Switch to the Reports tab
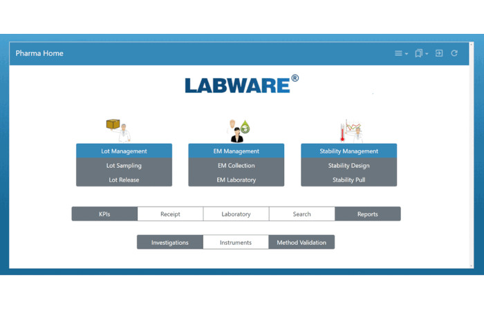 click(368, 214)
